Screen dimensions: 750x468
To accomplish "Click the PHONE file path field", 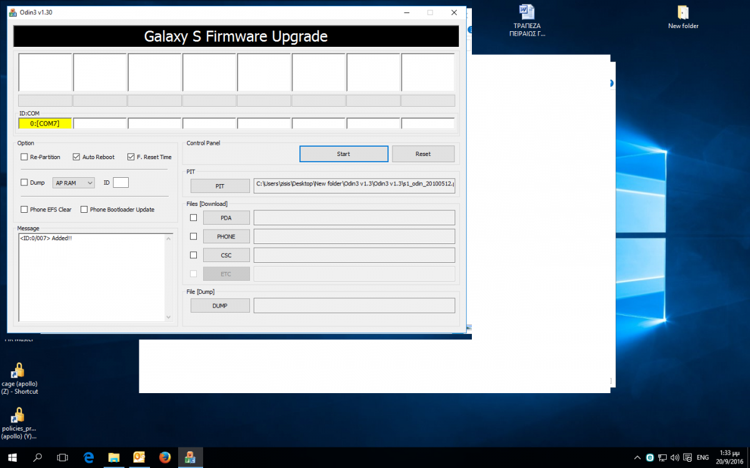I will coord(354,236).
